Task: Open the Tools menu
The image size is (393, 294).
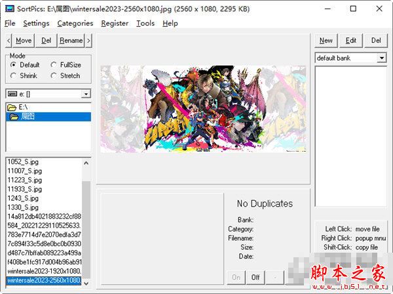Action: click(x=145, y=24)
